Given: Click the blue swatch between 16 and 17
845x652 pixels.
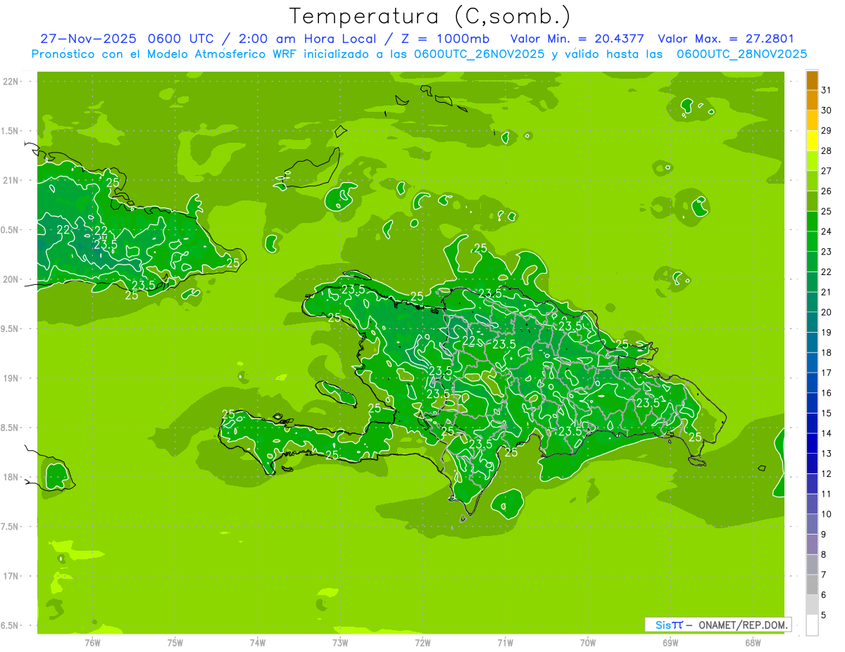Looking at the screenshot, I should [812, 383].
